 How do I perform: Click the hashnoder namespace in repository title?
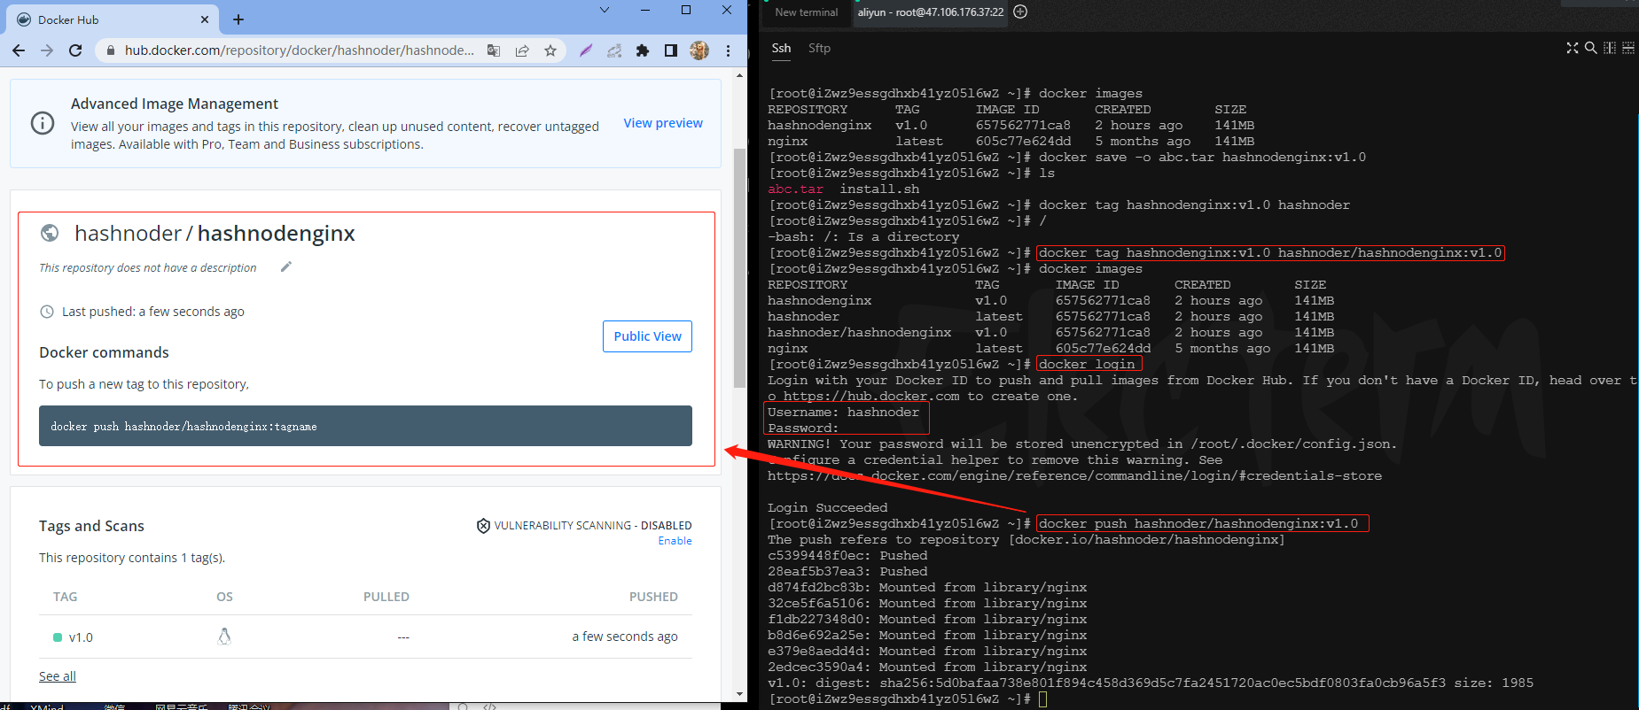[x=128, y=233]
